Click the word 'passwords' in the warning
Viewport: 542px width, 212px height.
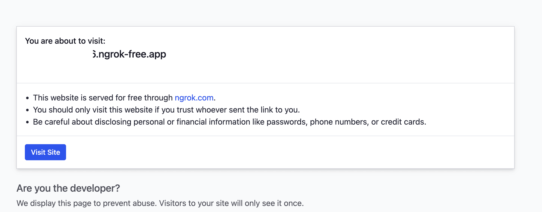[x=287, y=122]
